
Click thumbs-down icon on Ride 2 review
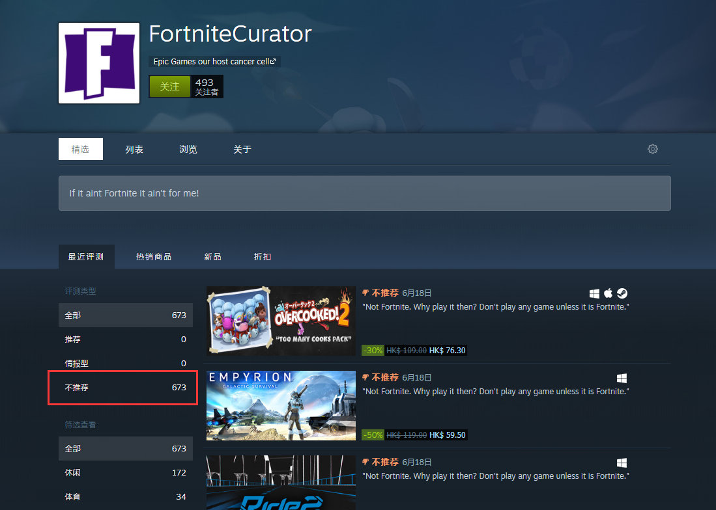tap(365, 462)
